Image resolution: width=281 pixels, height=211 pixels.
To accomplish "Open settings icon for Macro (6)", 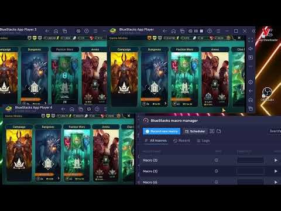I will point(216,182).
